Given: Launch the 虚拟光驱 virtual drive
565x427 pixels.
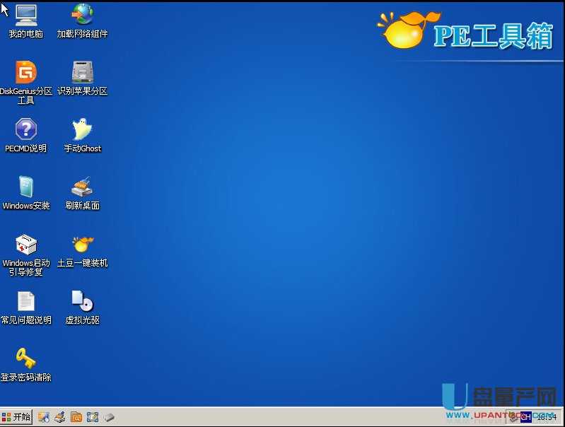Looking at the screenshot, I should pos(83,302).
